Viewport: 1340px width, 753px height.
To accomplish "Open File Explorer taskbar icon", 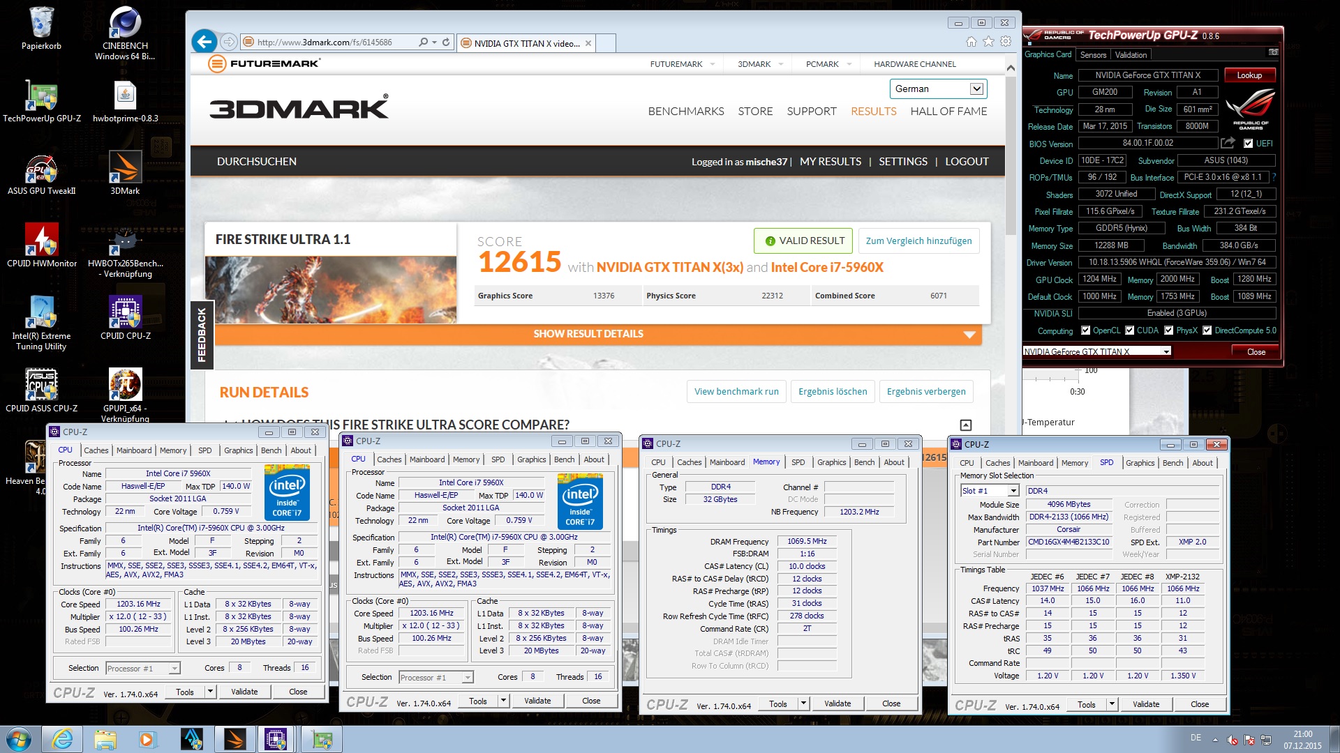I will pyautogui.click(x=105, y=739).
